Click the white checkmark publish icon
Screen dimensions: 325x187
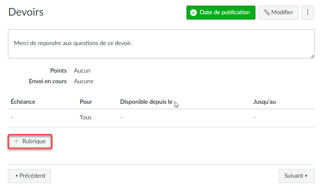click(193, 13)
